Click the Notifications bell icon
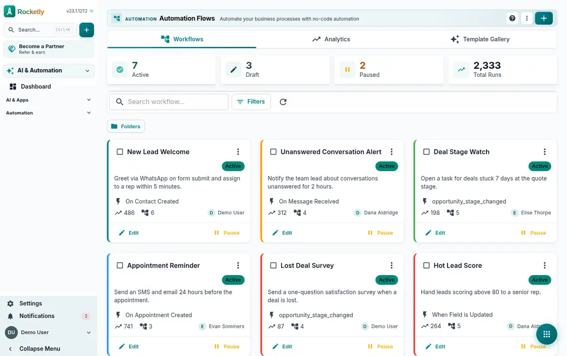This screenshot has width=567, height=356. click(11, 316)
